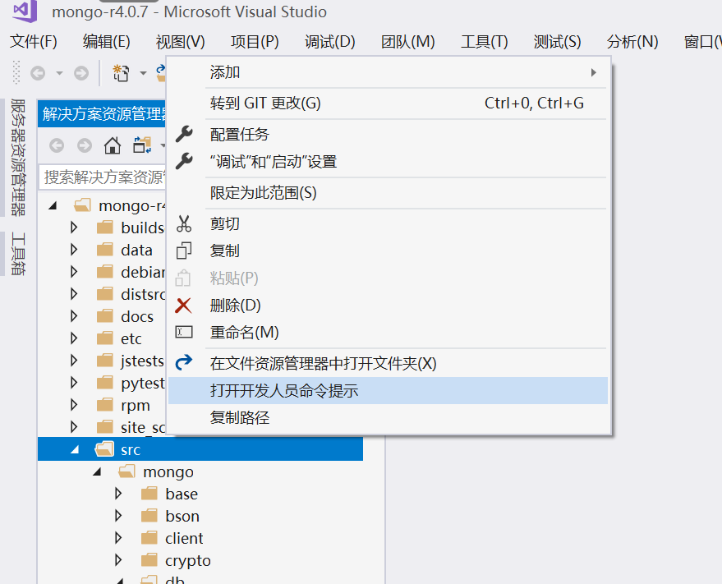Open the 工具(T) menu
This screenshot has height=584, width=722.
(x=485, y=42)
